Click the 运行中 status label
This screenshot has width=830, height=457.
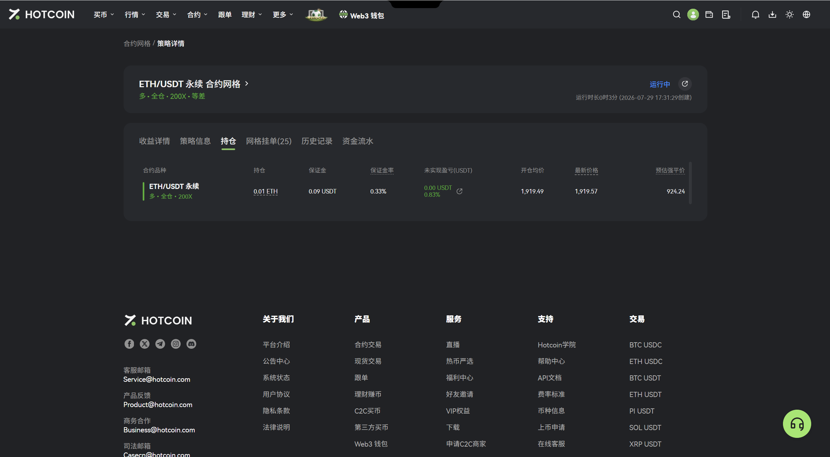tap(660, 84)
